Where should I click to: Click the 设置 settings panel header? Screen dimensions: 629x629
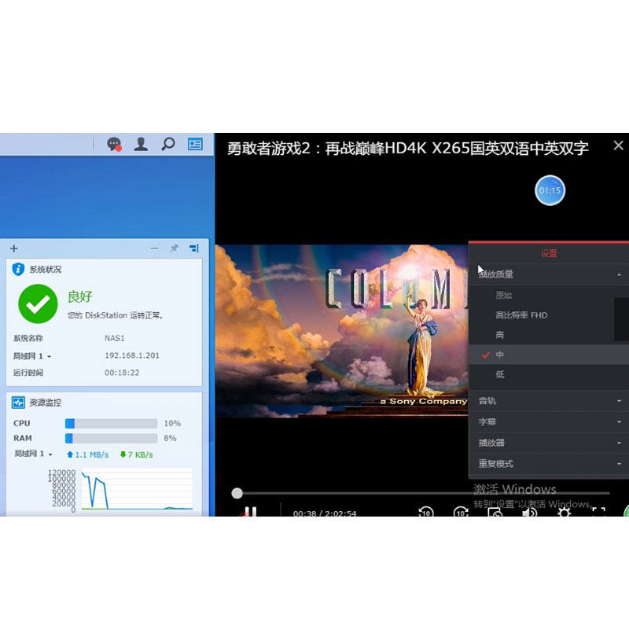click(549, 253)
